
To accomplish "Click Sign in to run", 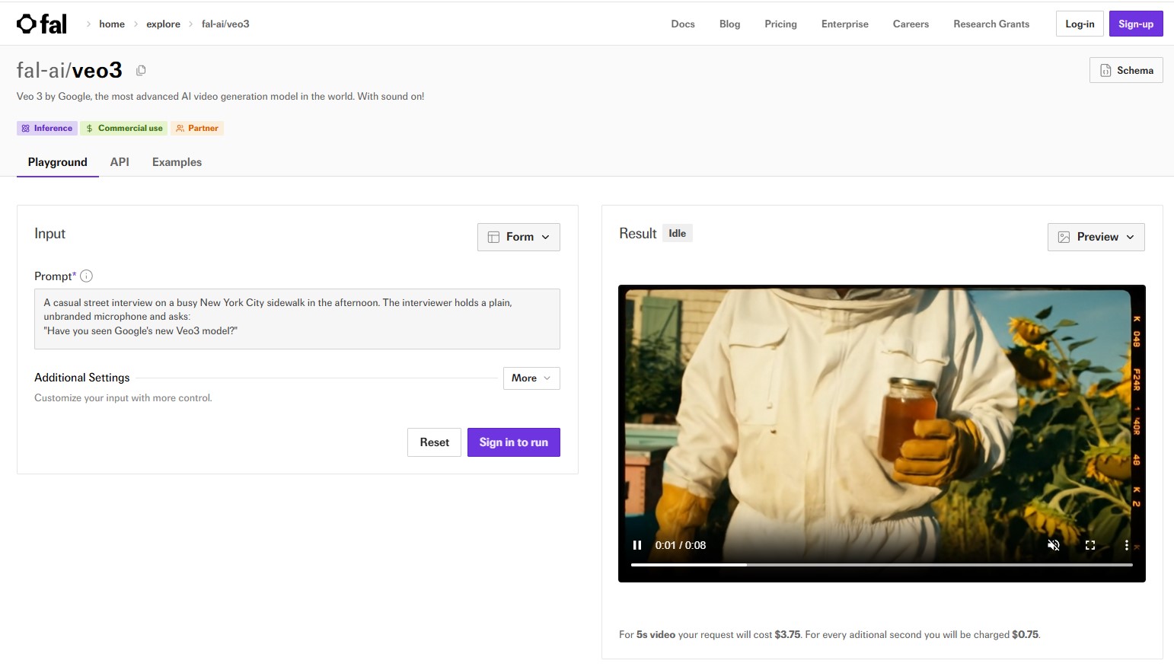I will pyautogui.click(x=514, y=442).
